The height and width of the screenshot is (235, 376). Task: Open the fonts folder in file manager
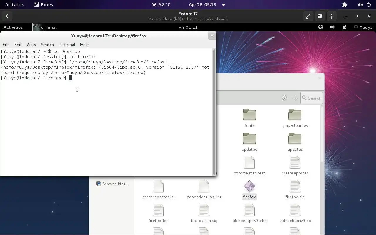point(249,118)
